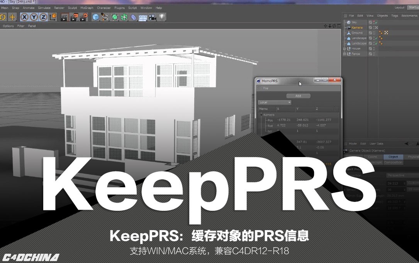Expand the Fence null object

pyautogui.click(x=345, y=54)
